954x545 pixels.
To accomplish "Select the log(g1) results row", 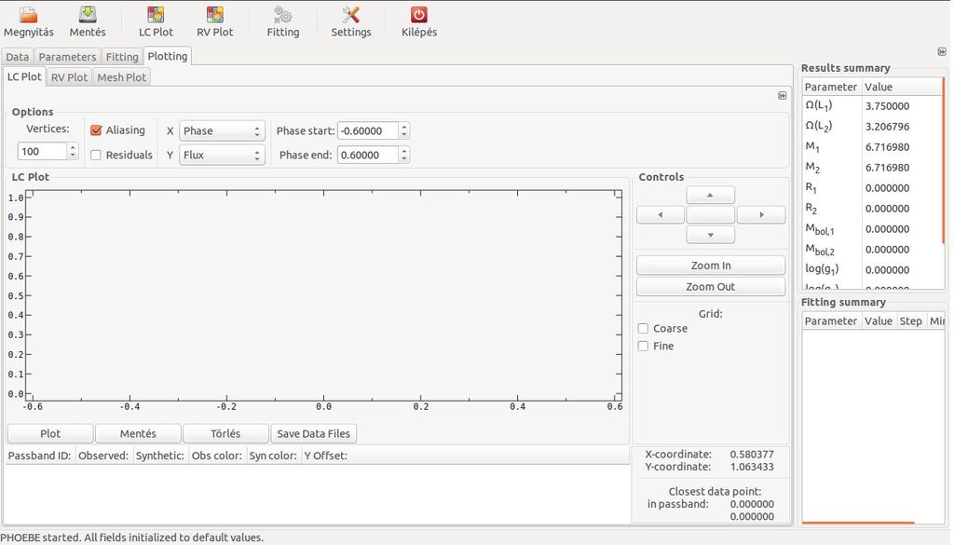I will click(x=872, y=270).
